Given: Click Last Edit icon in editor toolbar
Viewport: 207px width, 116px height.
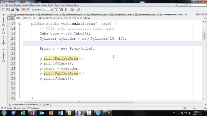Looking at the screenshot, I should (26, 18).
